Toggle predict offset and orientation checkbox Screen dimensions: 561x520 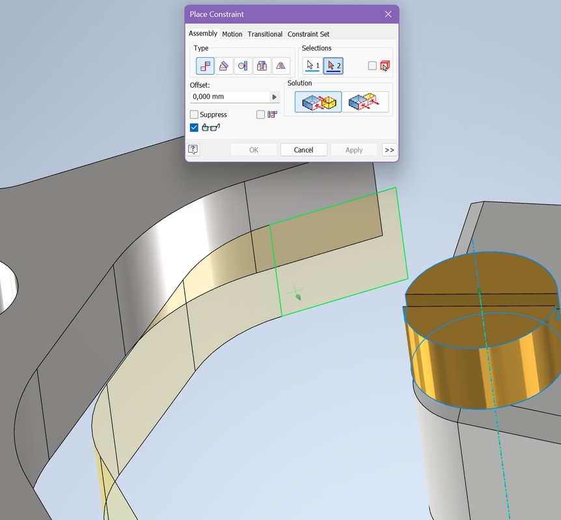pyautogui.click(x=261, y=114)
